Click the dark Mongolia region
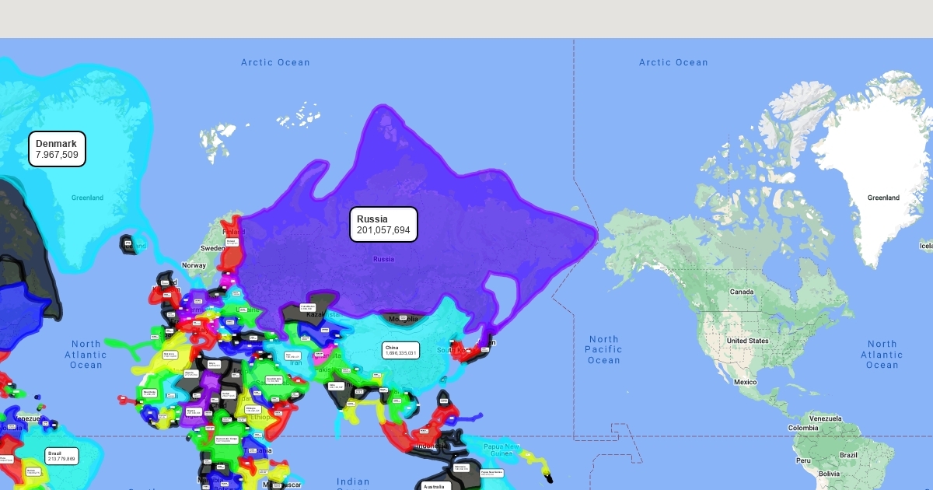 [404, 318]
